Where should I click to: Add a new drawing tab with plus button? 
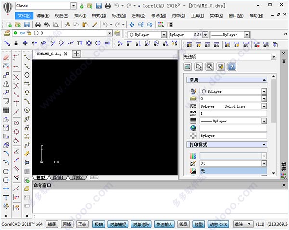click(x=76, y=54)
